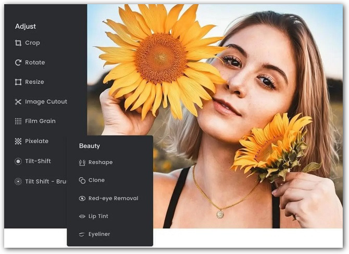Click the Image Cutout text label
Image resolution: width=349 pixels, height=254 pixels.
pos(46,102)
